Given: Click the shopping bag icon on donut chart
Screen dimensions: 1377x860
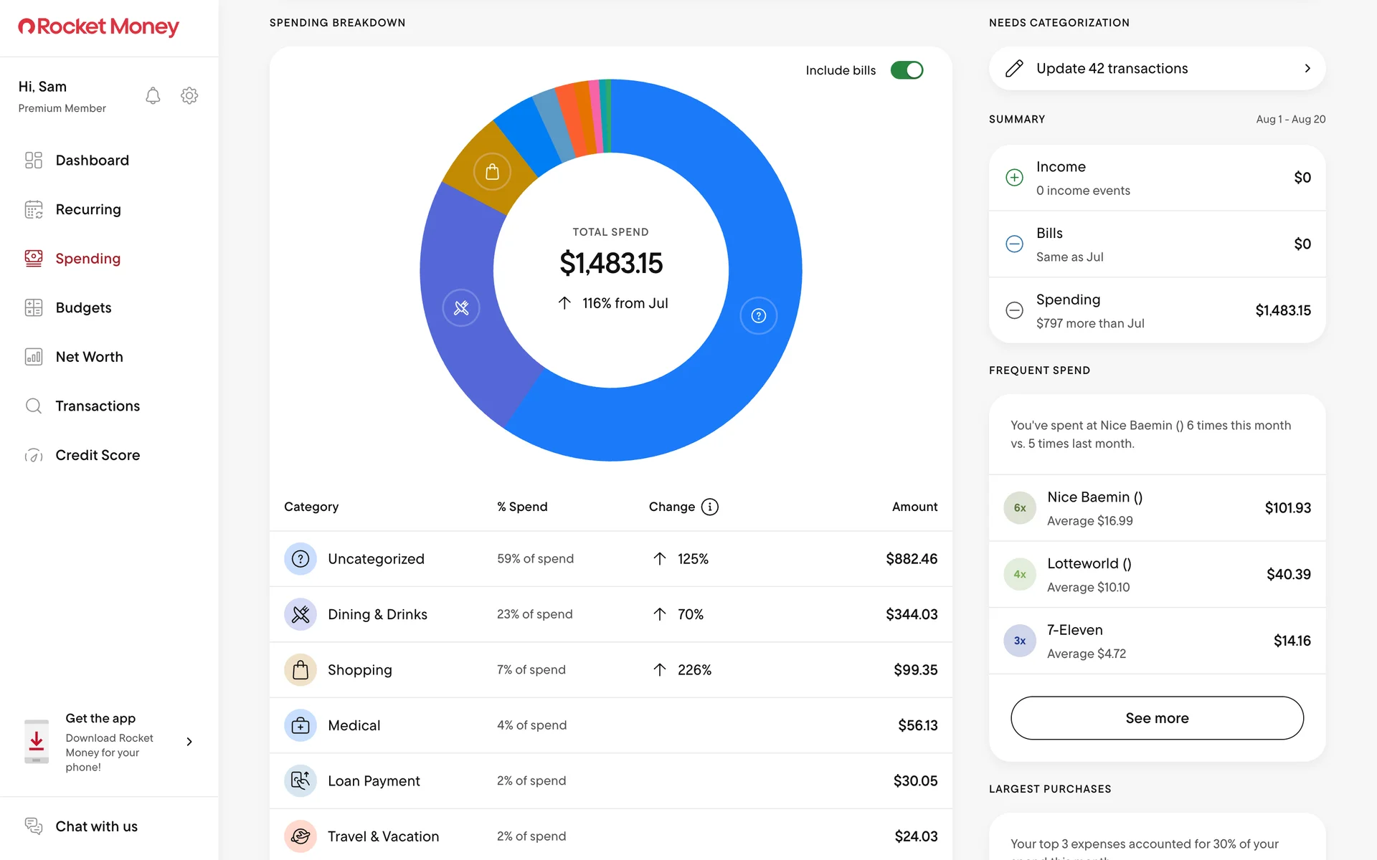Looking at the screenshot, I should tap(492, 172).
